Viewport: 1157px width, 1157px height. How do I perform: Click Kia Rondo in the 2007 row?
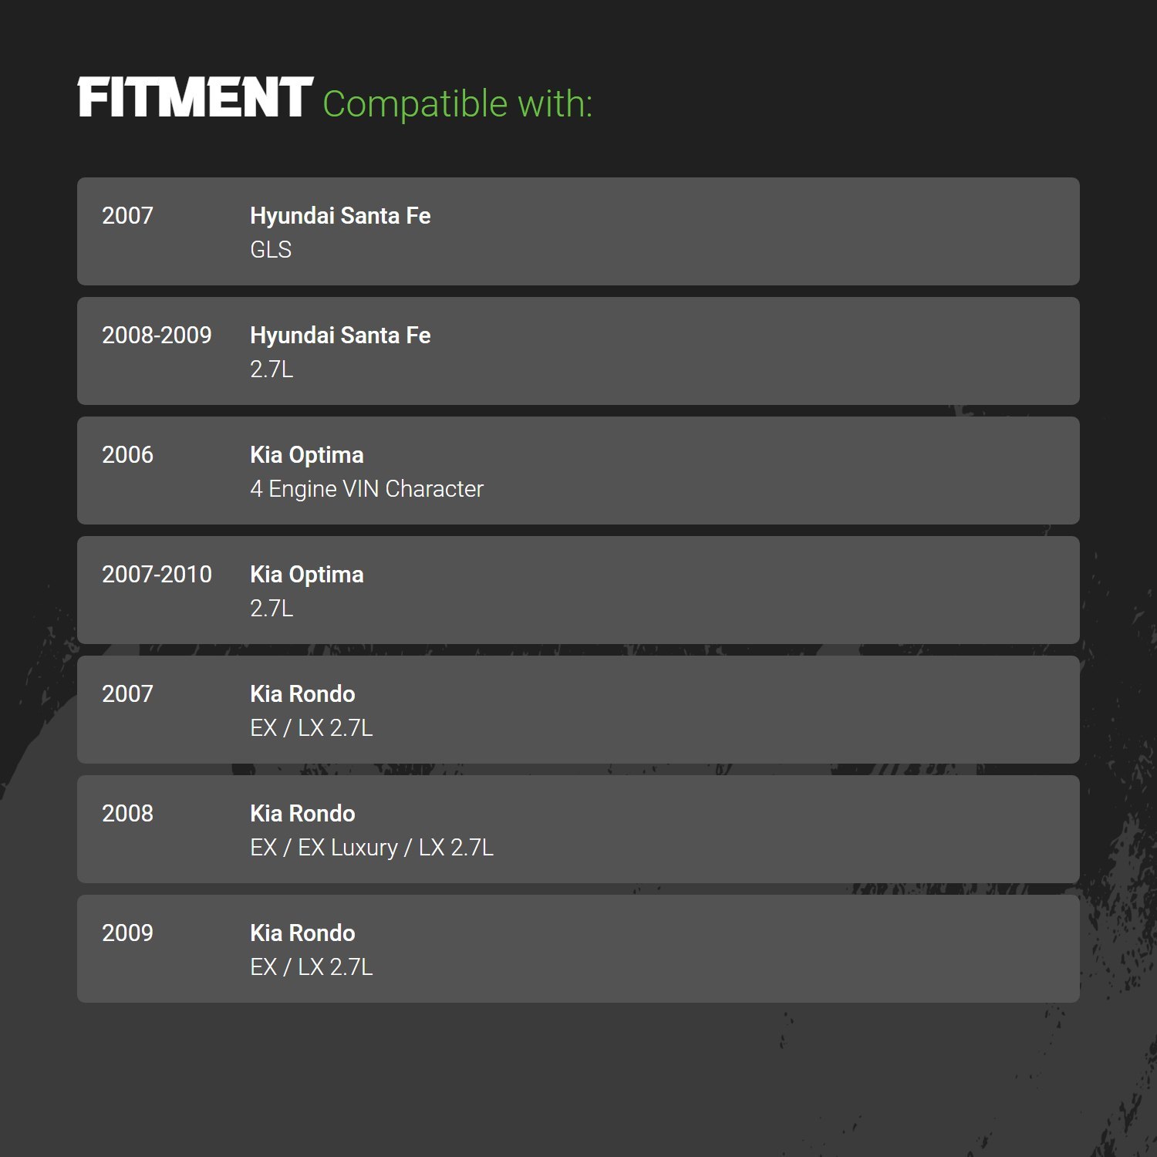click(x=302, y=694)
